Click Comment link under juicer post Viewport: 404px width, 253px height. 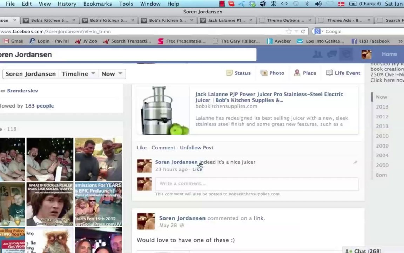click(163, 148)
